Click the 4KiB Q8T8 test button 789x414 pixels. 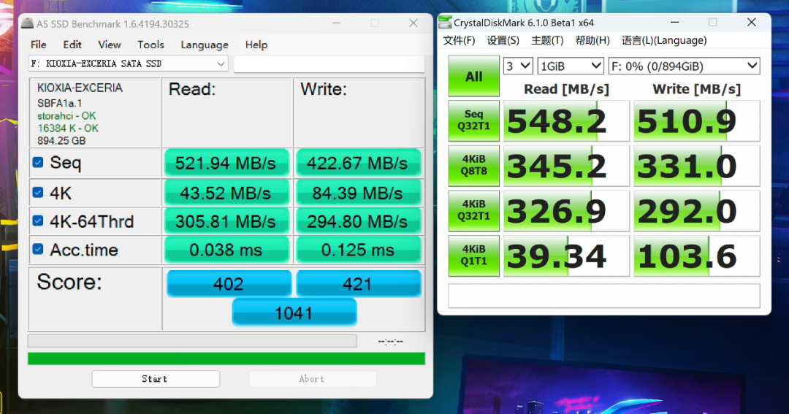(473, 166)
